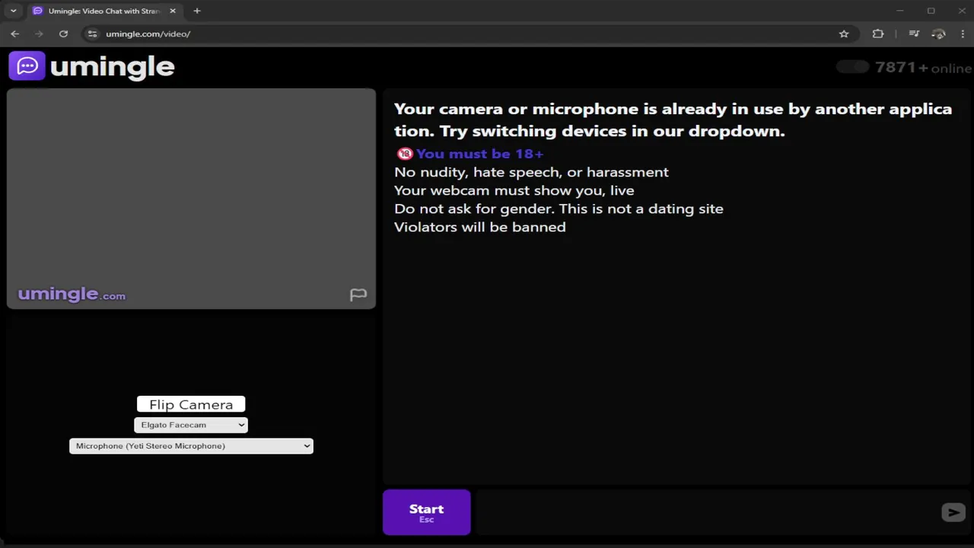Click the chat message input field
This screenshot has width=974, height=548.
[x=705, y=512]
